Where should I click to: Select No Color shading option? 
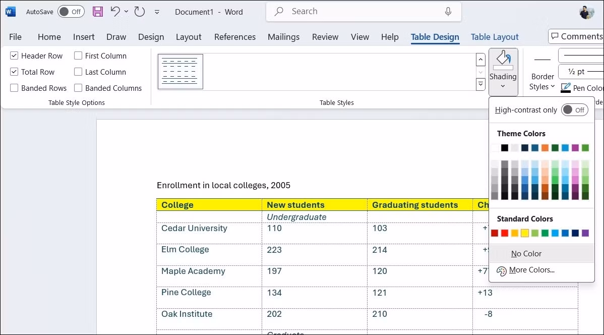526,254
